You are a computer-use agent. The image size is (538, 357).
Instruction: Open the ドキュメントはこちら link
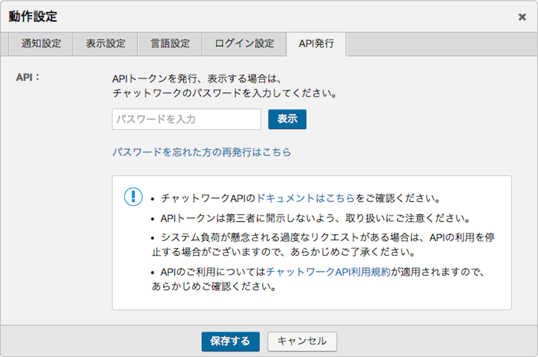pyautogui.click(x=305, y=198)
